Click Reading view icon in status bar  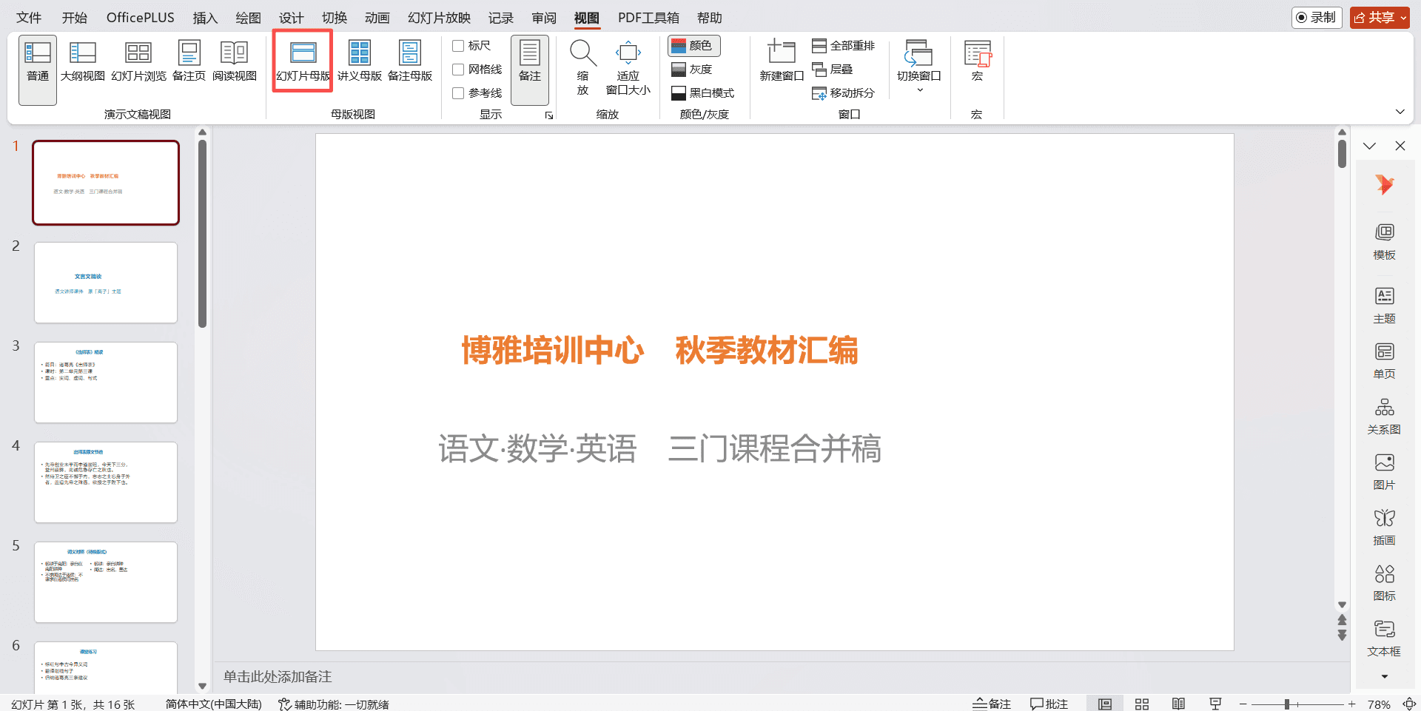coord(1178,704)
